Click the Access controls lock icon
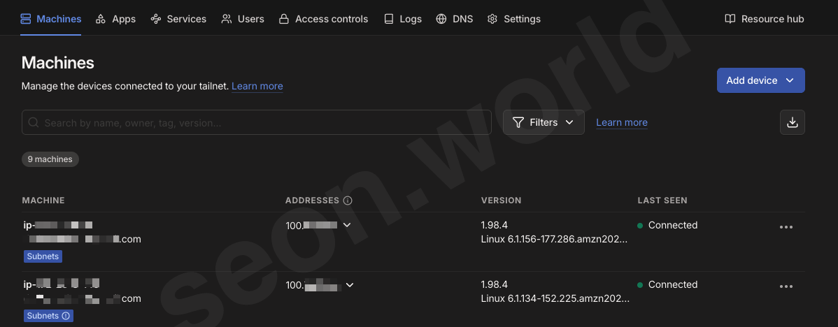The image size is (838, 327). [284, 19]
